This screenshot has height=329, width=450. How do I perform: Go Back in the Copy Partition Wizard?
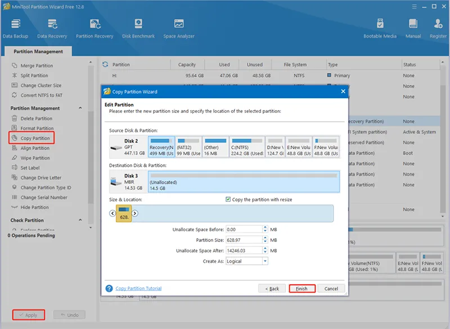(x=272, y=289)
